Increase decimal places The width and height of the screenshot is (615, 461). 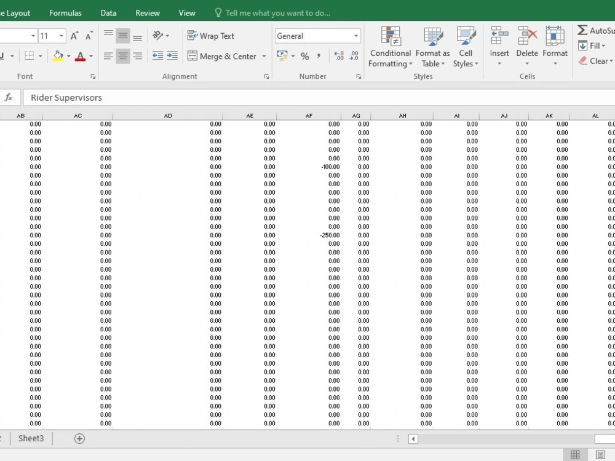pos(339,56)
